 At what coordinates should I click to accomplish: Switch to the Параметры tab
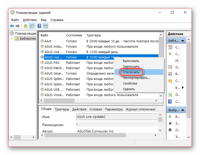pyautogui.click(x=114, y=109)
